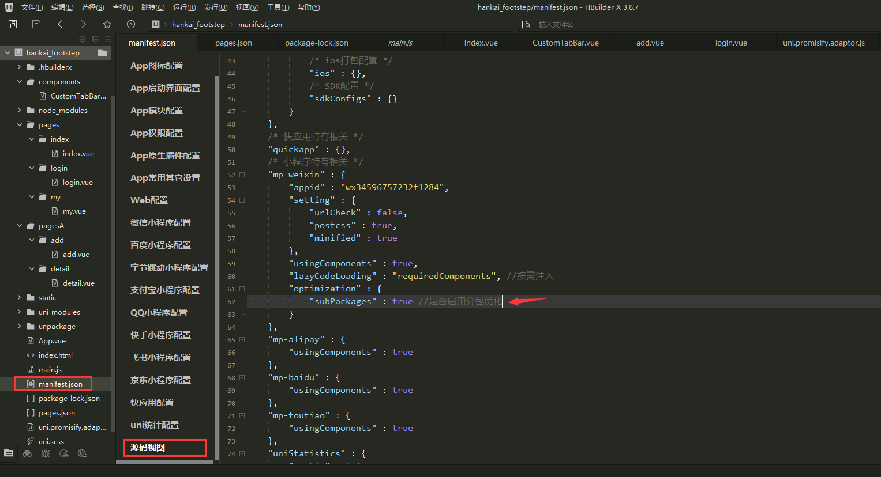Click line number 62 in the gutter
This screenshot has height=477, width=881.
(231, 301)
